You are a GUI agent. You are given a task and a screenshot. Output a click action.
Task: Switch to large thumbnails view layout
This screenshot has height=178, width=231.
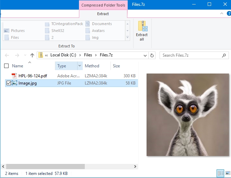tap(228, 173)
